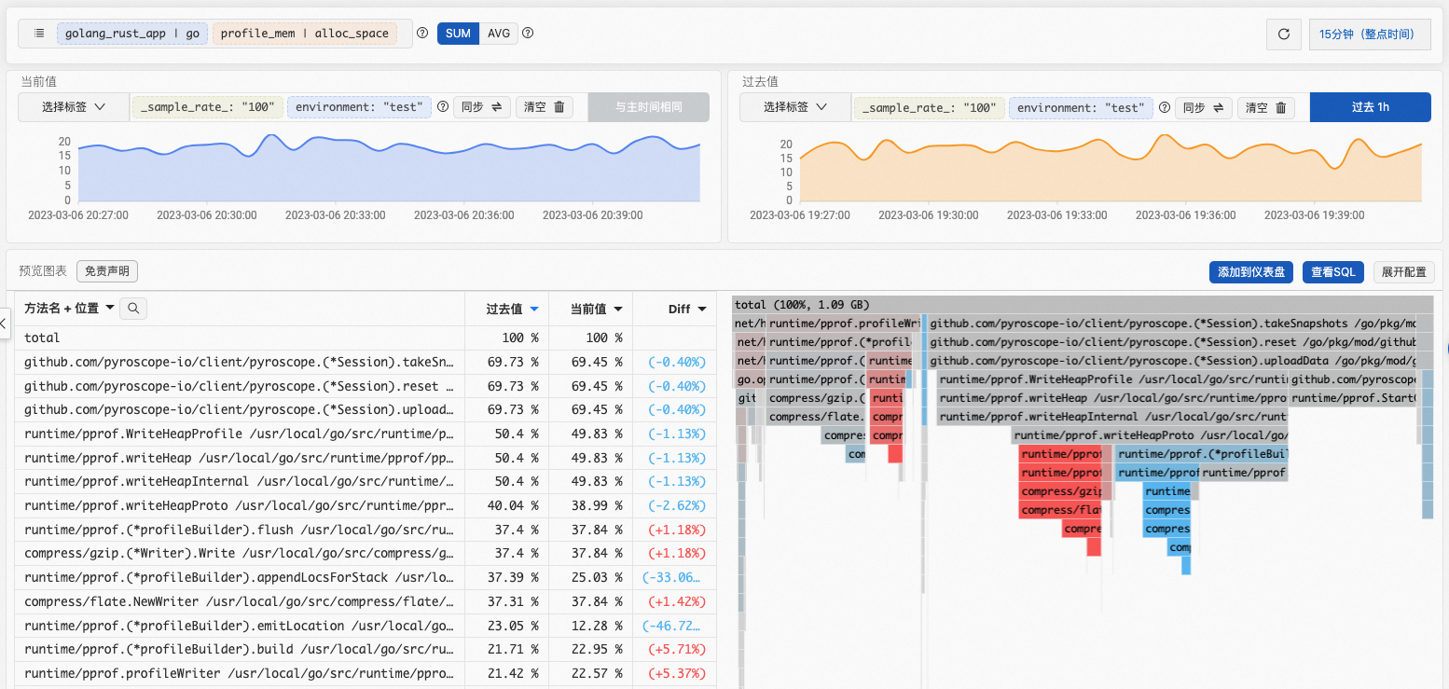Click help icon in the current value tag bar
This screenshot has height=689, width=1449.
tap(443, 107)
